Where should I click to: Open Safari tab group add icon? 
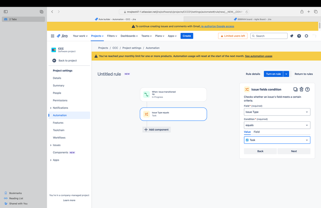41,12
